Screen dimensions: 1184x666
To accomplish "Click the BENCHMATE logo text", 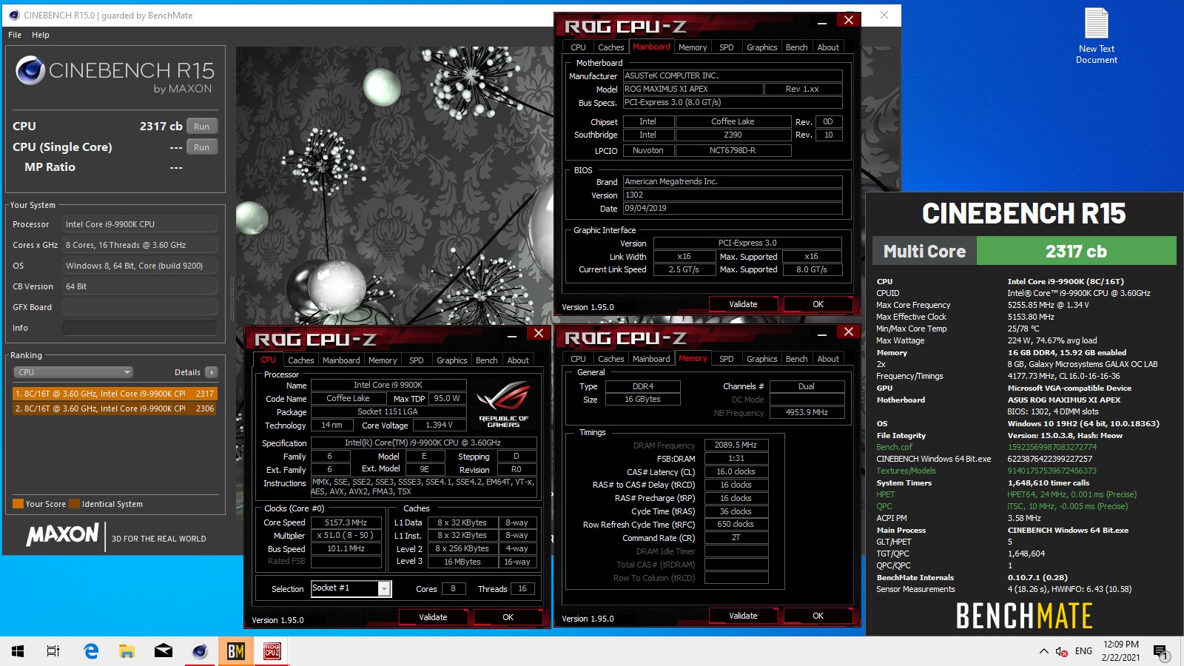I will coord(1024,616).
